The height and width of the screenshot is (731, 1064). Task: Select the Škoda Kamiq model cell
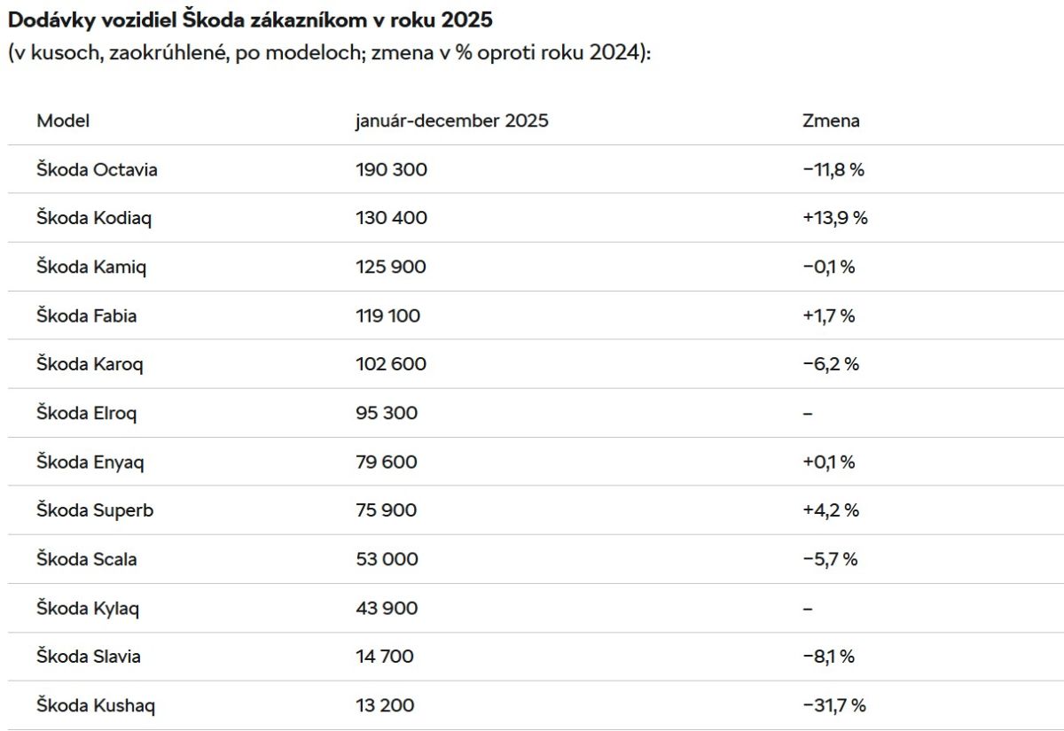91,267
